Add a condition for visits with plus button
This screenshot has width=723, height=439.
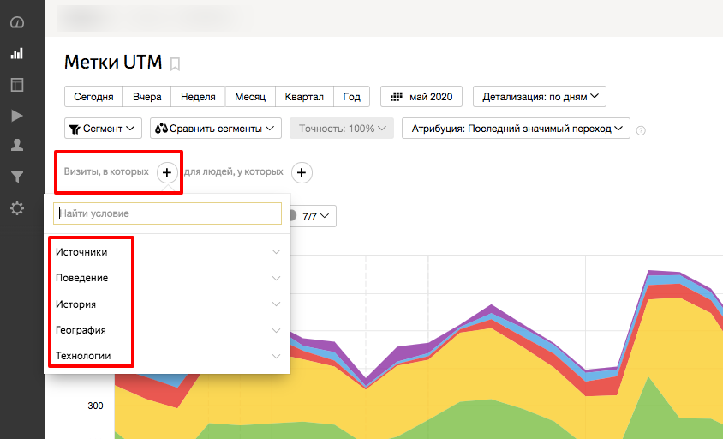tap(167, 172)
